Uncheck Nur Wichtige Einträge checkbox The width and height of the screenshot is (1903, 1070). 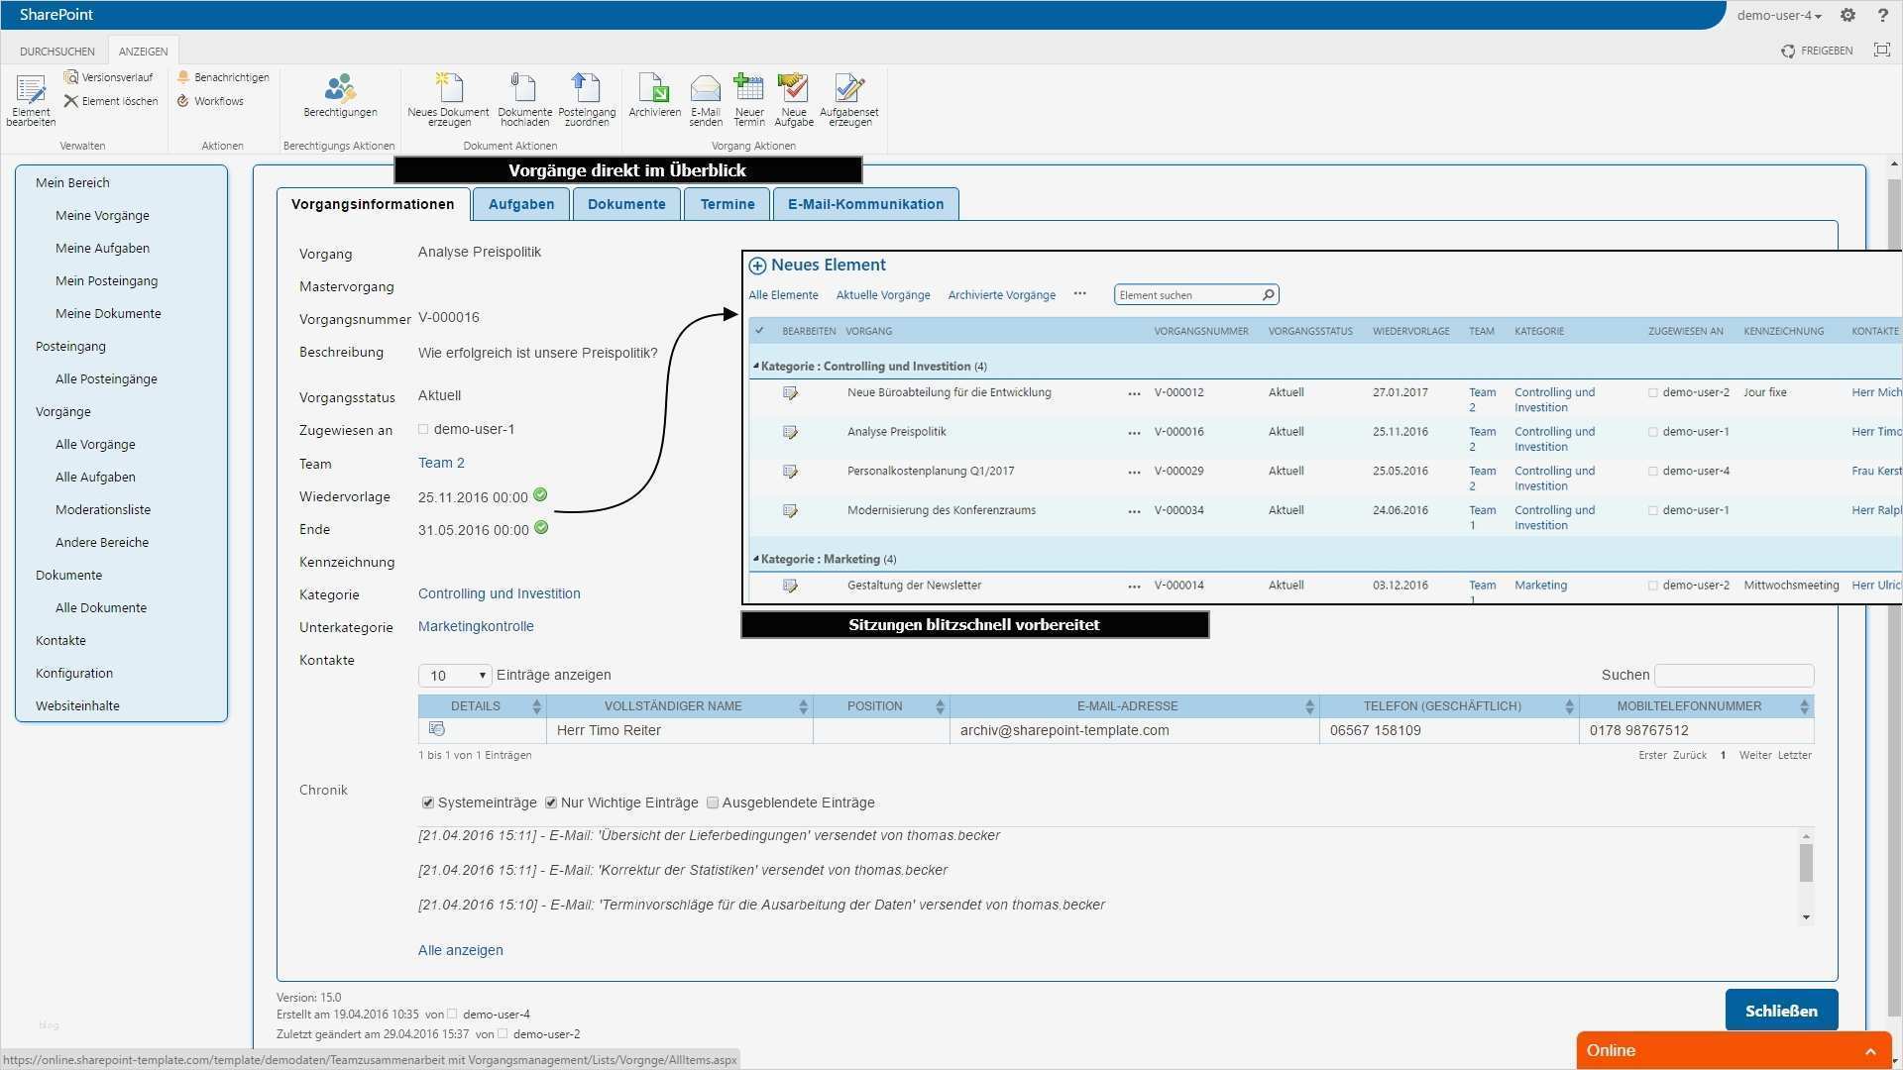[551, 802]
